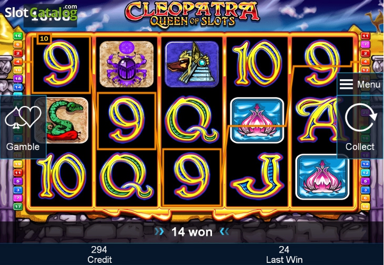Open the hamburger Menu button

(360, 84)
